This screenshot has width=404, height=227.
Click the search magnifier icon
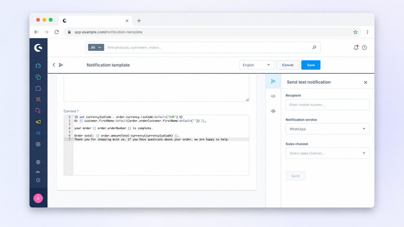[x=314, y=47]
